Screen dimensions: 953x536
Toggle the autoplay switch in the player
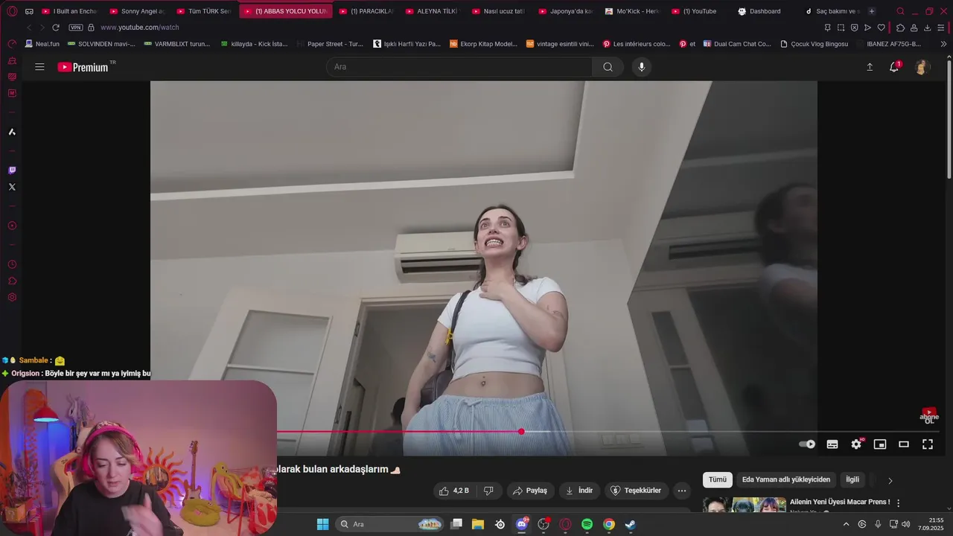[x=807, y=444]
